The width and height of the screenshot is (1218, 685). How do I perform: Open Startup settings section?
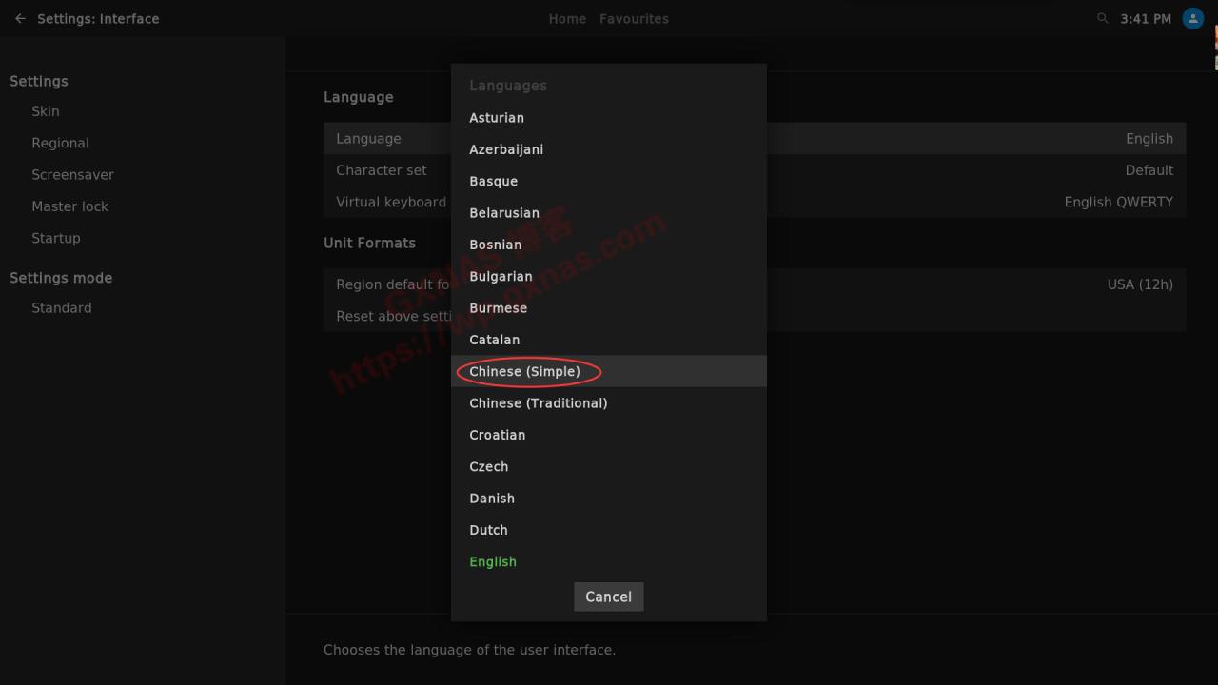56,238
